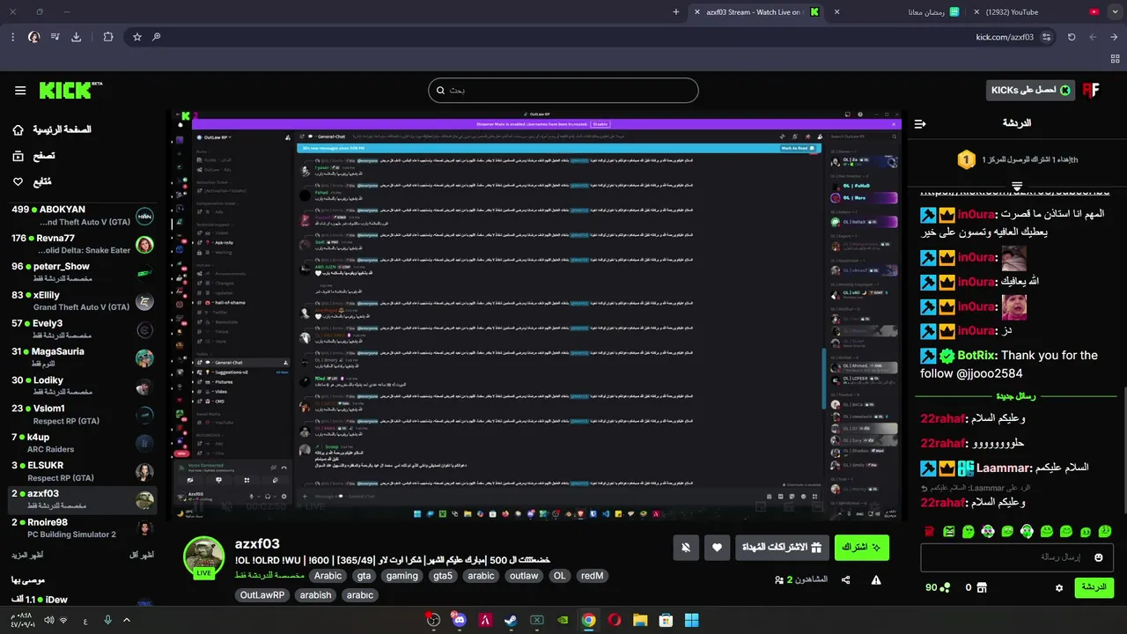Go to the Home page link

[x=52, y=129]
